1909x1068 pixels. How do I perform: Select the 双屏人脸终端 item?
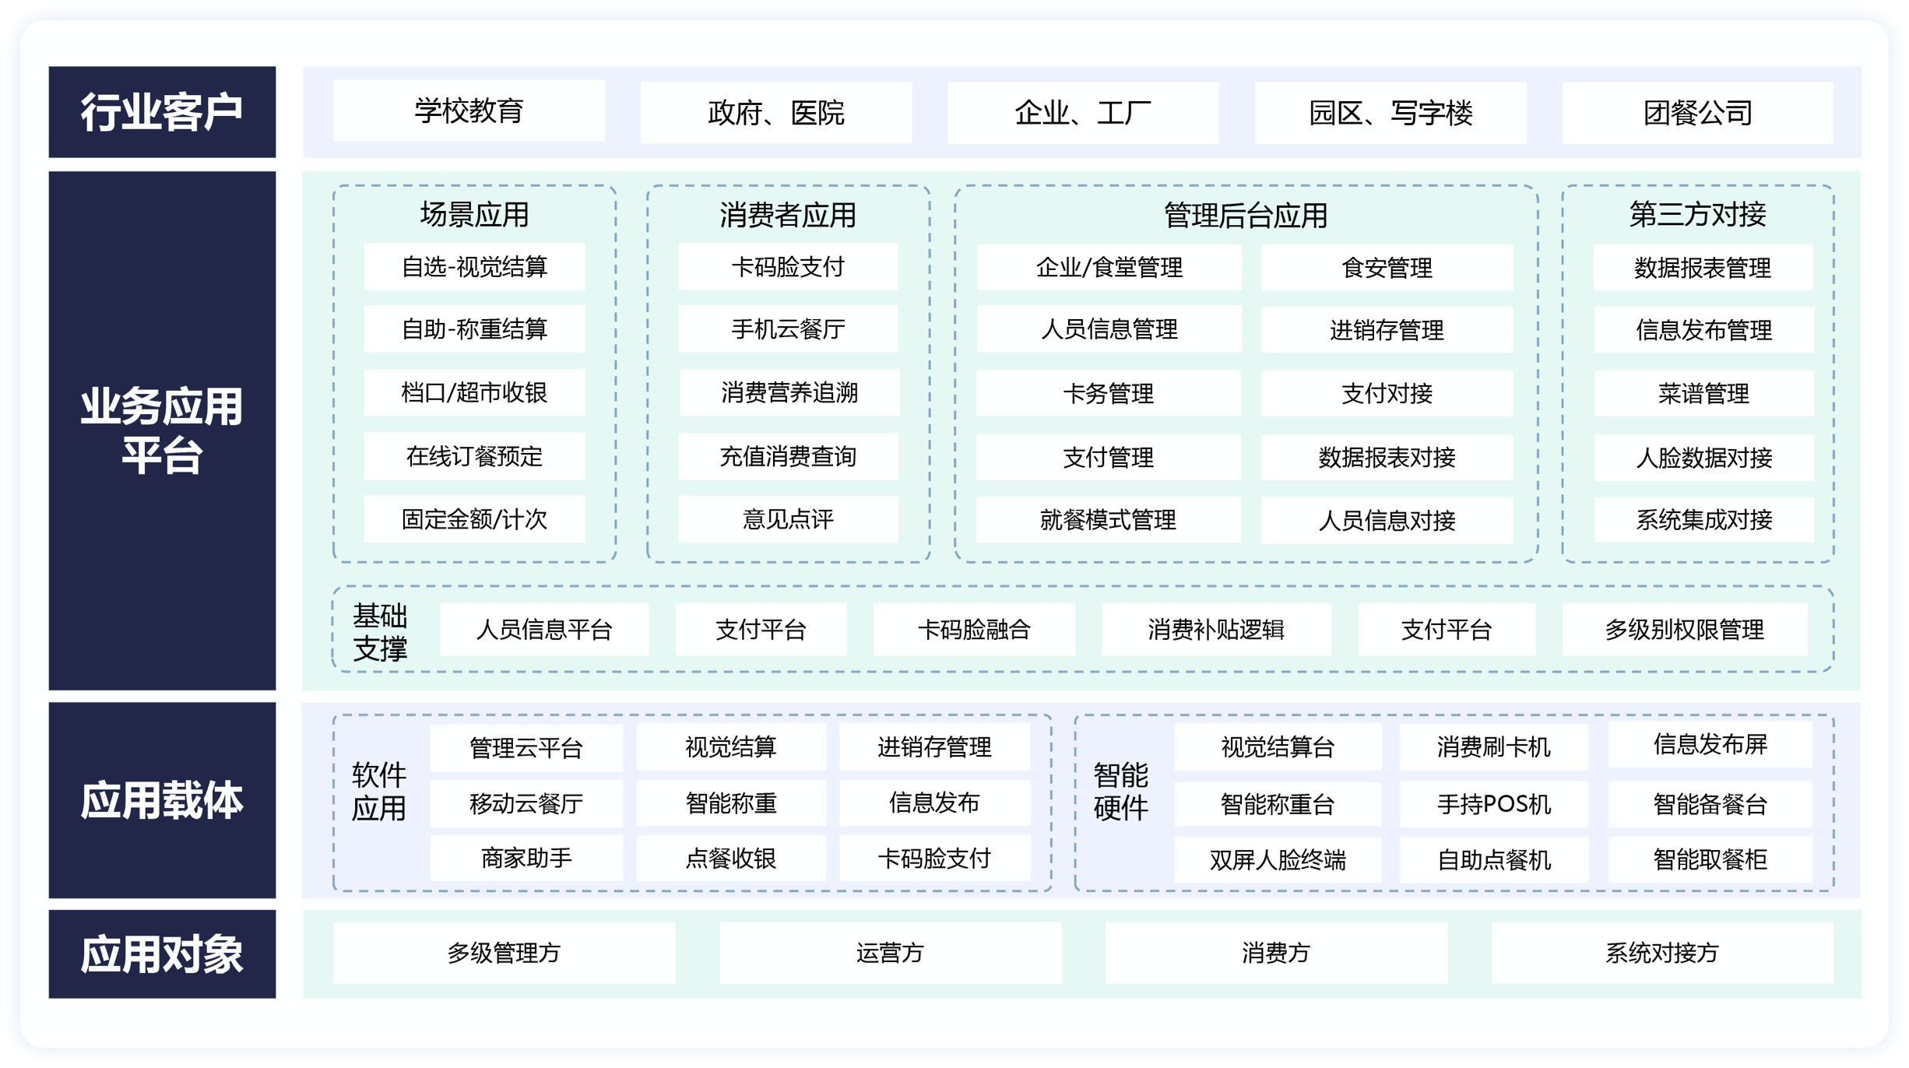[x=1278, y=860]
